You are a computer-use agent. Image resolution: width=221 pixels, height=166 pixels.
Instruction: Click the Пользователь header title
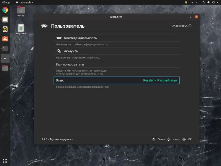(x=68, y=26)
